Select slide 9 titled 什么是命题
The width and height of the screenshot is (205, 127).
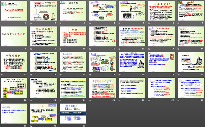[x=43, y=36]
